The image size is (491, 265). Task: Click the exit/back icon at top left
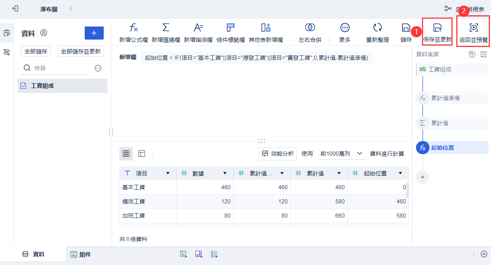[x=15, y=9]
